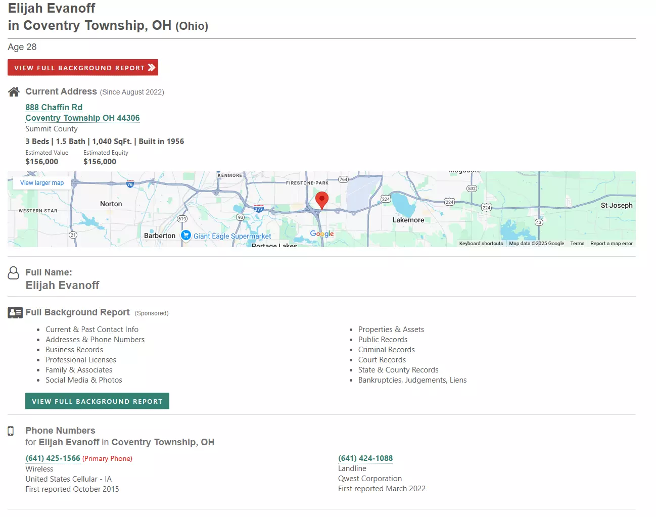
Task: Open the View larger map link
Action: [x=42, y=183]
